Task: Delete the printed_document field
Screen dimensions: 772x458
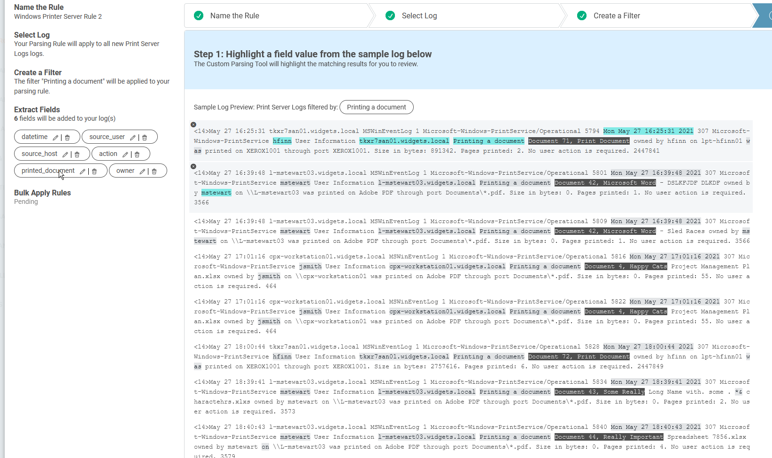Action: (x=94, y=171)
